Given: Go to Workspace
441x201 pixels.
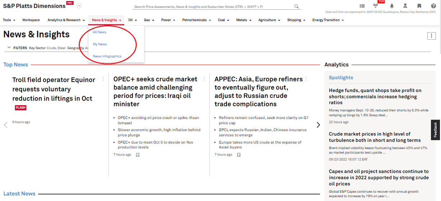Looking at the screenshot, I should tap(31, 20).
